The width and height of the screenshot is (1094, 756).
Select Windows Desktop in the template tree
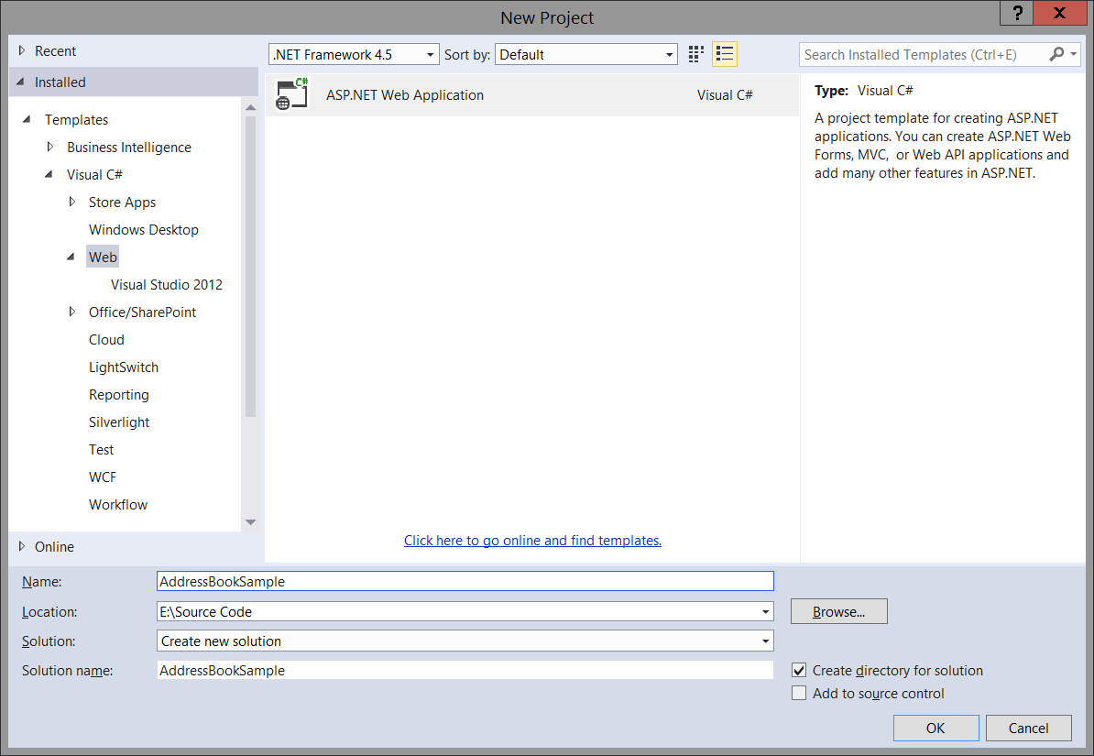click(143, 229)
